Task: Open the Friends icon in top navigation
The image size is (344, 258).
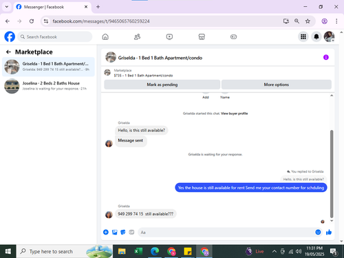Action: click(x=137, y=36)
